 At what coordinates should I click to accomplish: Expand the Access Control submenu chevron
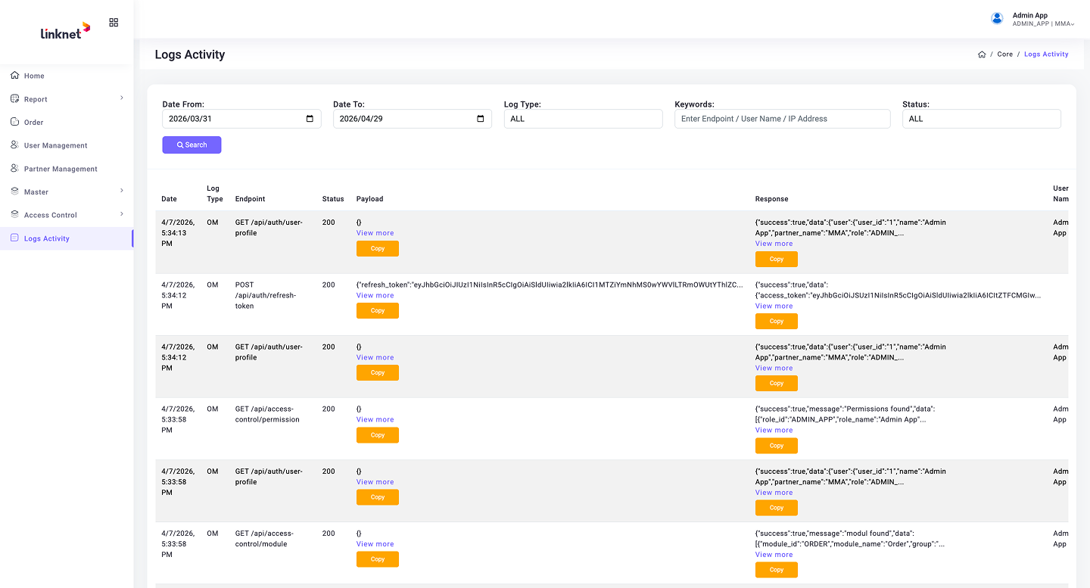(x=122, y=214)
